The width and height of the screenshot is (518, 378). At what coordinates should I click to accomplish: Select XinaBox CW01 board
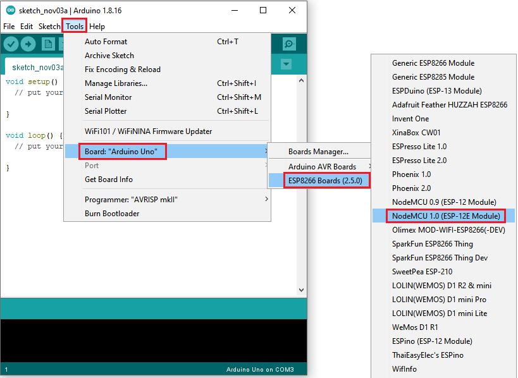point(443,132)
